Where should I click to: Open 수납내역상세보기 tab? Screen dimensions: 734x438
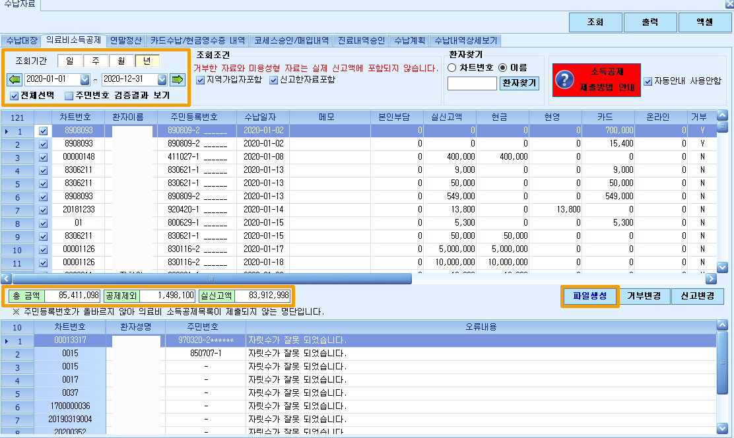[x=466, y=41]
